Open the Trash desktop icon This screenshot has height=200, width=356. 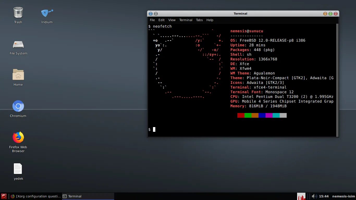18,15
